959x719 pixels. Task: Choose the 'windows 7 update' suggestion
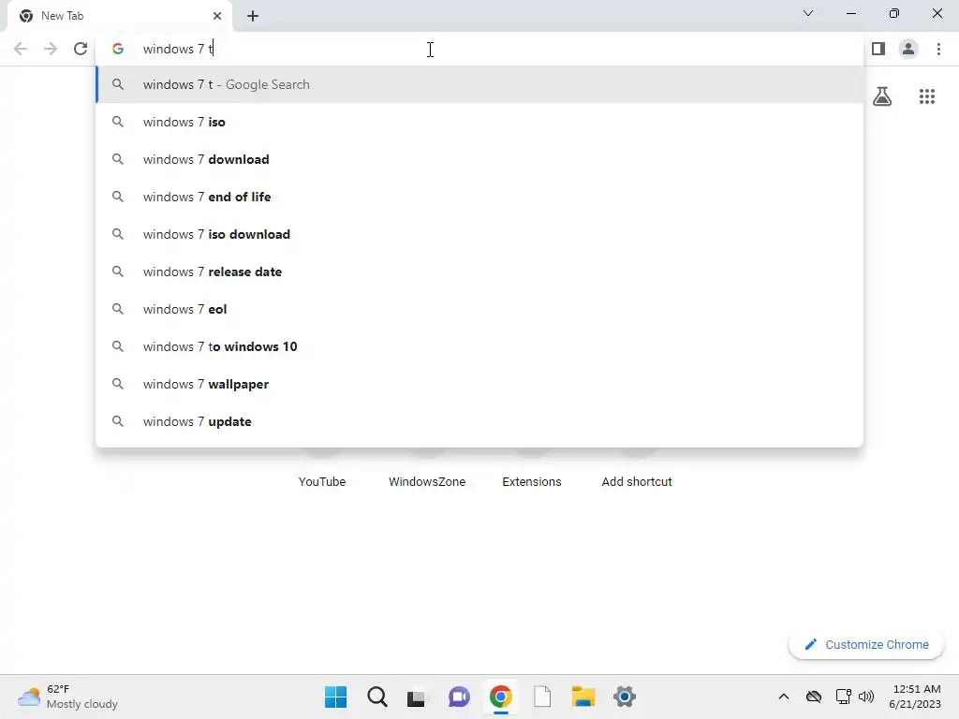coord(479,421)
